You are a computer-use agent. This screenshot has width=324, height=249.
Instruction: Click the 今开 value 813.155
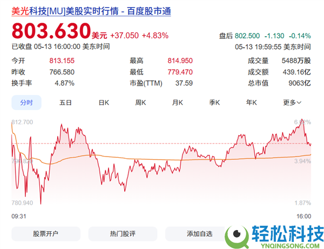tap(62, 60)
